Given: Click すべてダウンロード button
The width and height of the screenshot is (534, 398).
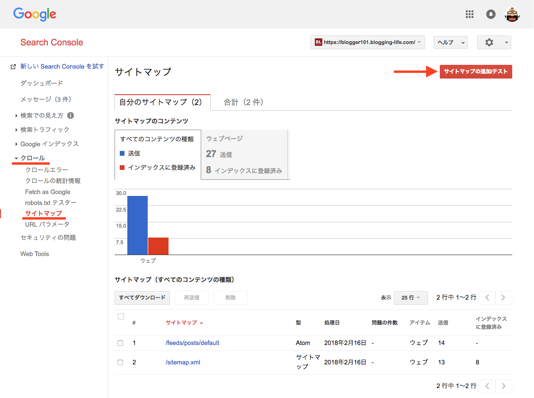Looking at the screenshot, I should point(142,298).
